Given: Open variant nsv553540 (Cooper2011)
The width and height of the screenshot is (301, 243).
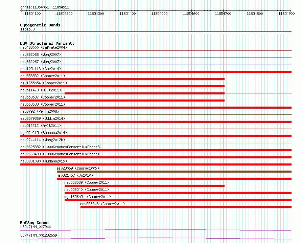Looking at the screenshot, I should click(x=87, y=190).
